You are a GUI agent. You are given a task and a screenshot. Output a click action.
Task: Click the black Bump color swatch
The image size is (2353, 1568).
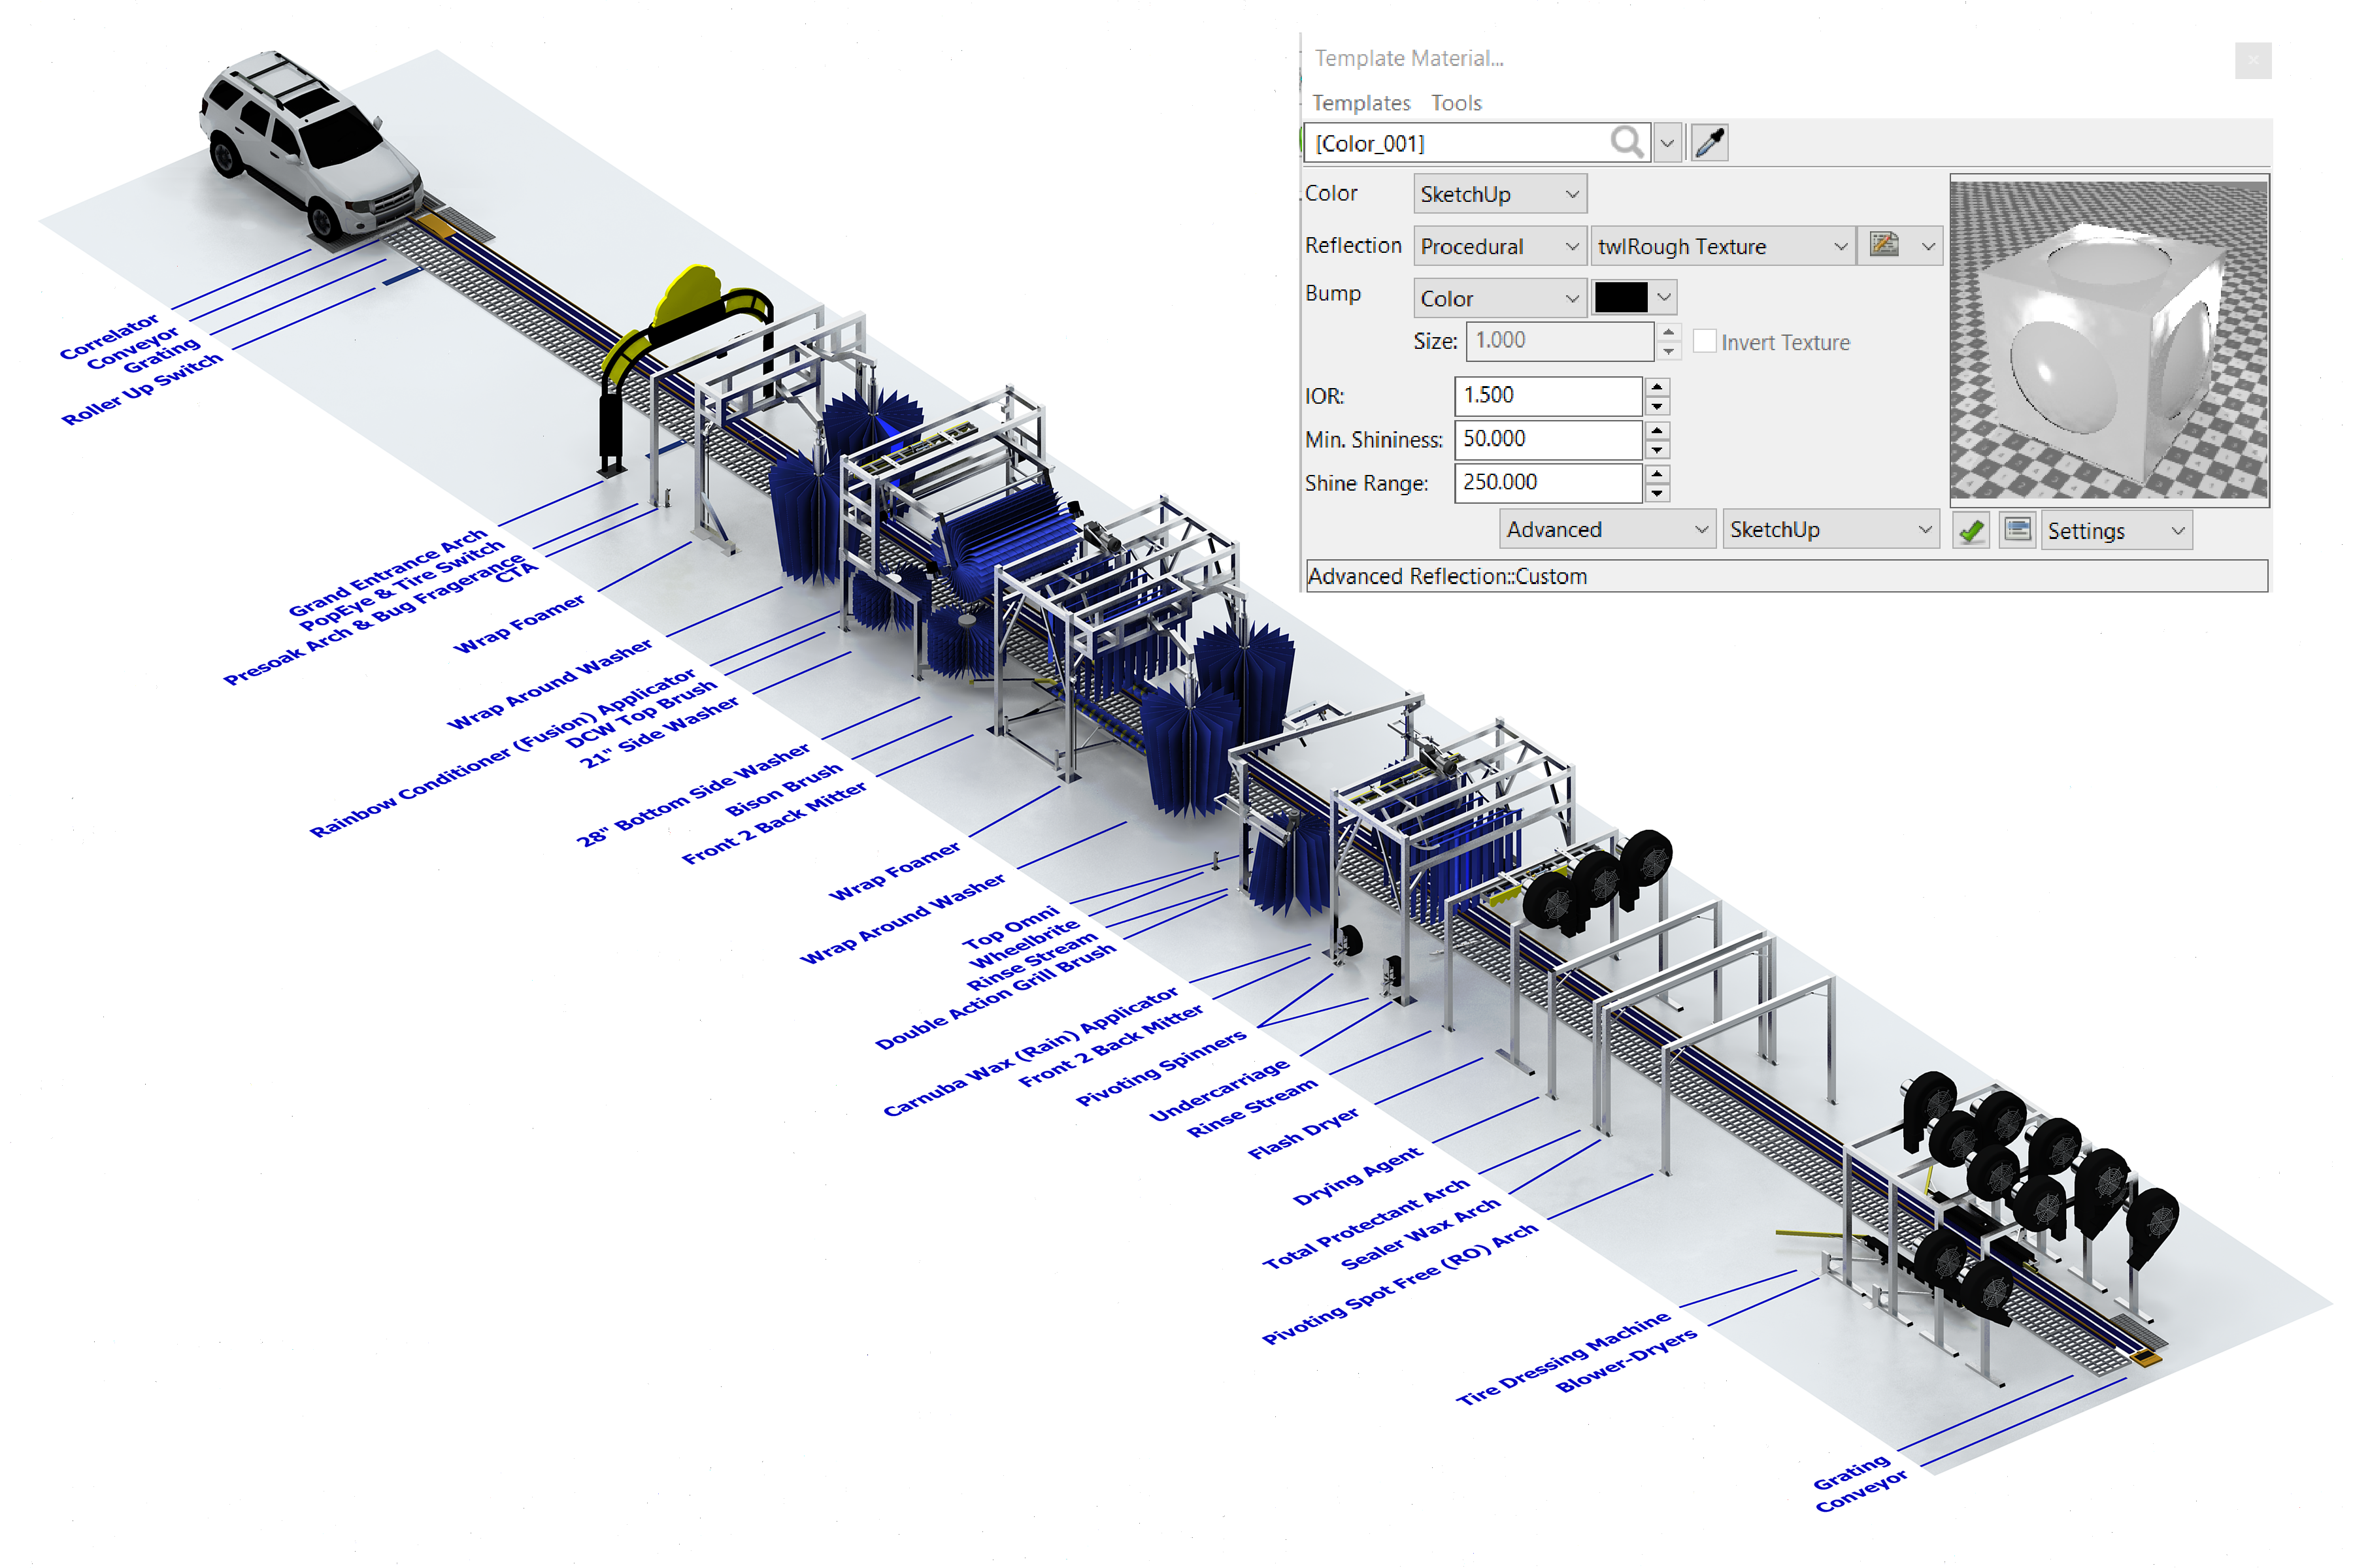1628,294
